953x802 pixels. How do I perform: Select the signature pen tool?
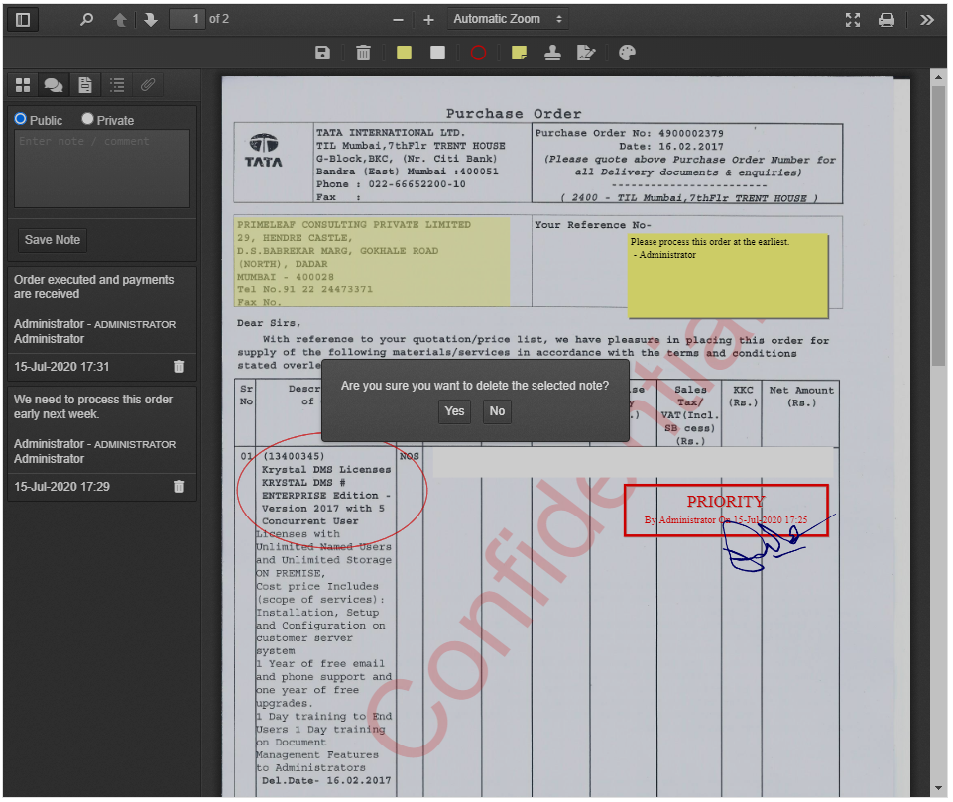586,53
